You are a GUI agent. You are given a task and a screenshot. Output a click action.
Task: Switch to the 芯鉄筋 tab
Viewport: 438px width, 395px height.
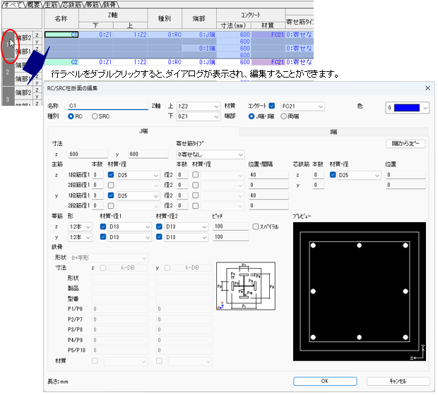tap(72, 5)
